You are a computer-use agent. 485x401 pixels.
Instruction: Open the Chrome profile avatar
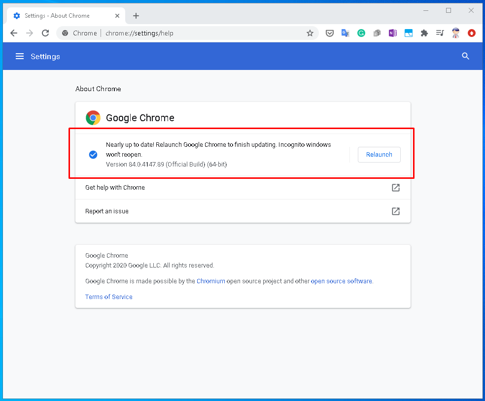coord(455,33)
